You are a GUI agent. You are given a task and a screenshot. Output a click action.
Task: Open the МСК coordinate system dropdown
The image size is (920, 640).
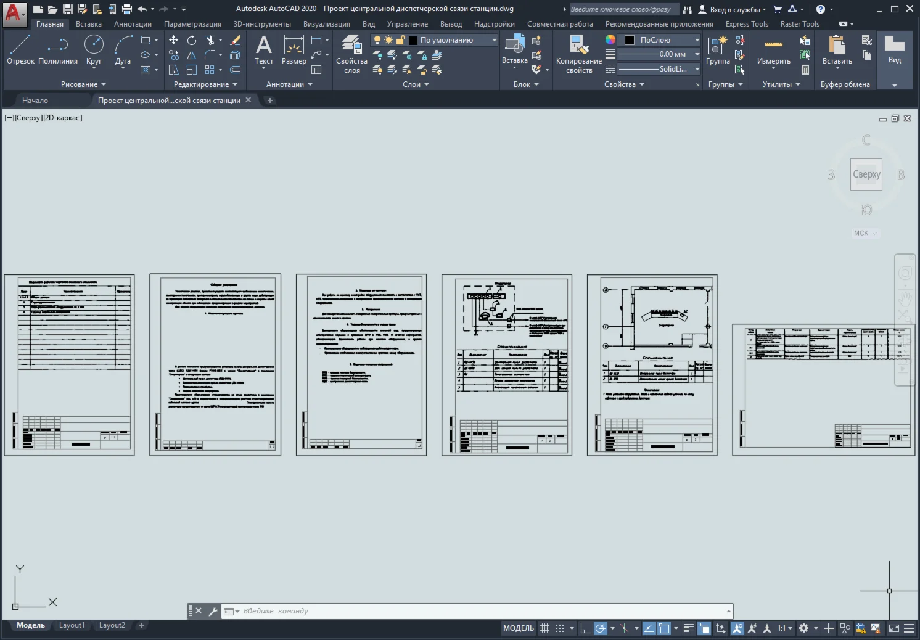(865, 233)
